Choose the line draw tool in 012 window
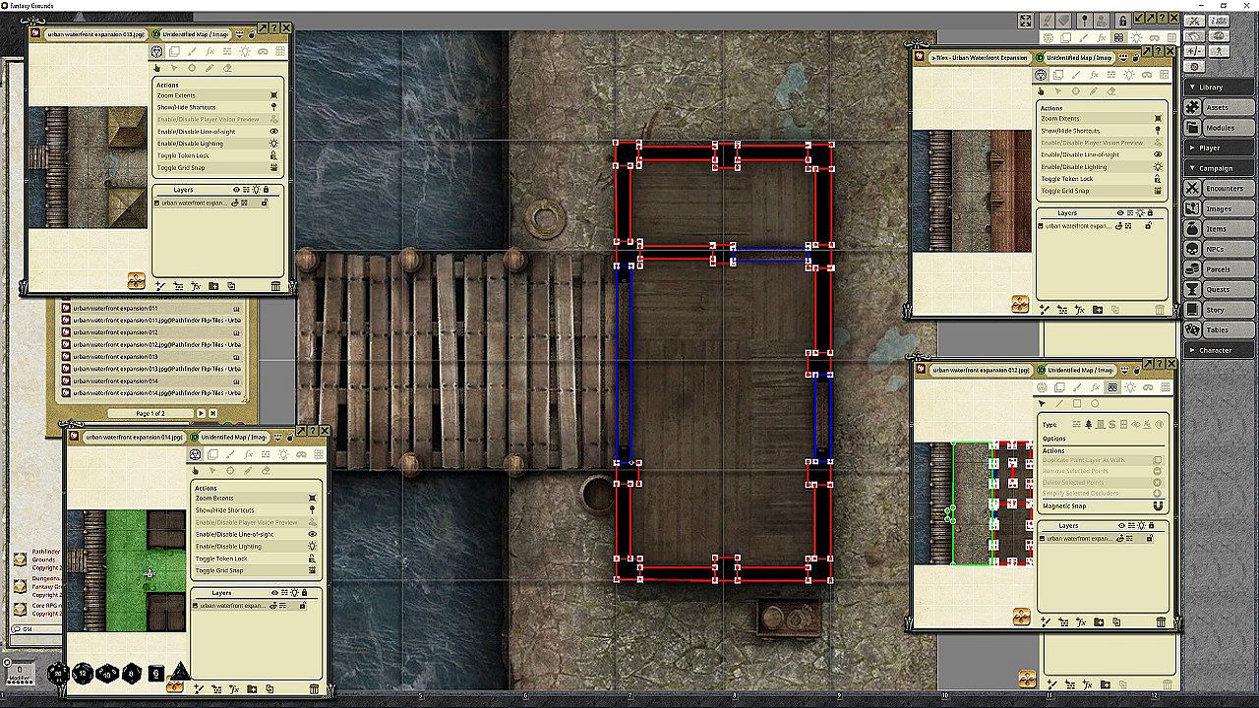The width and height of the screenshot is (1259, 708). point(1059,403)
